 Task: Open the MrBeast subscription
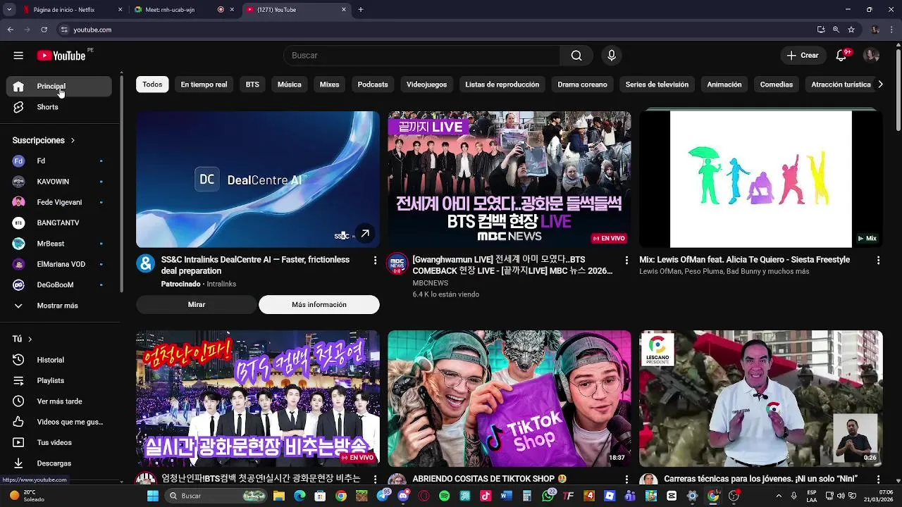[x=59, y=244]
